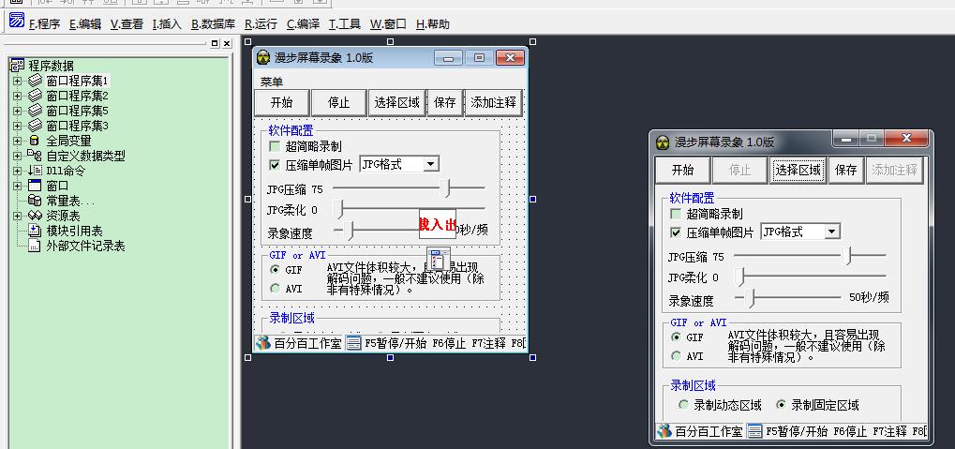Select the 停止 button on the designer form
The width and height of the screenshot is (955, 449).
click(x=338, y=102)
